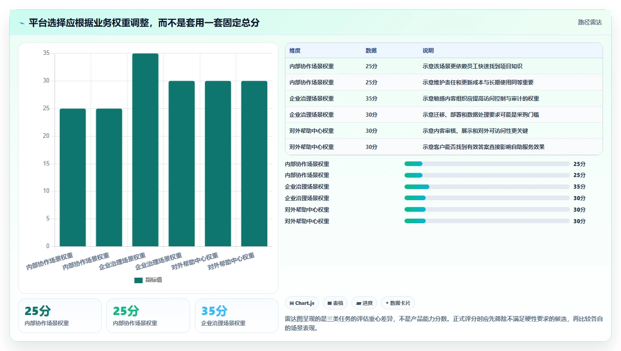Open the dark green 25分 summary card
This screenshot has width=621, height=351.
click(60, 315)
